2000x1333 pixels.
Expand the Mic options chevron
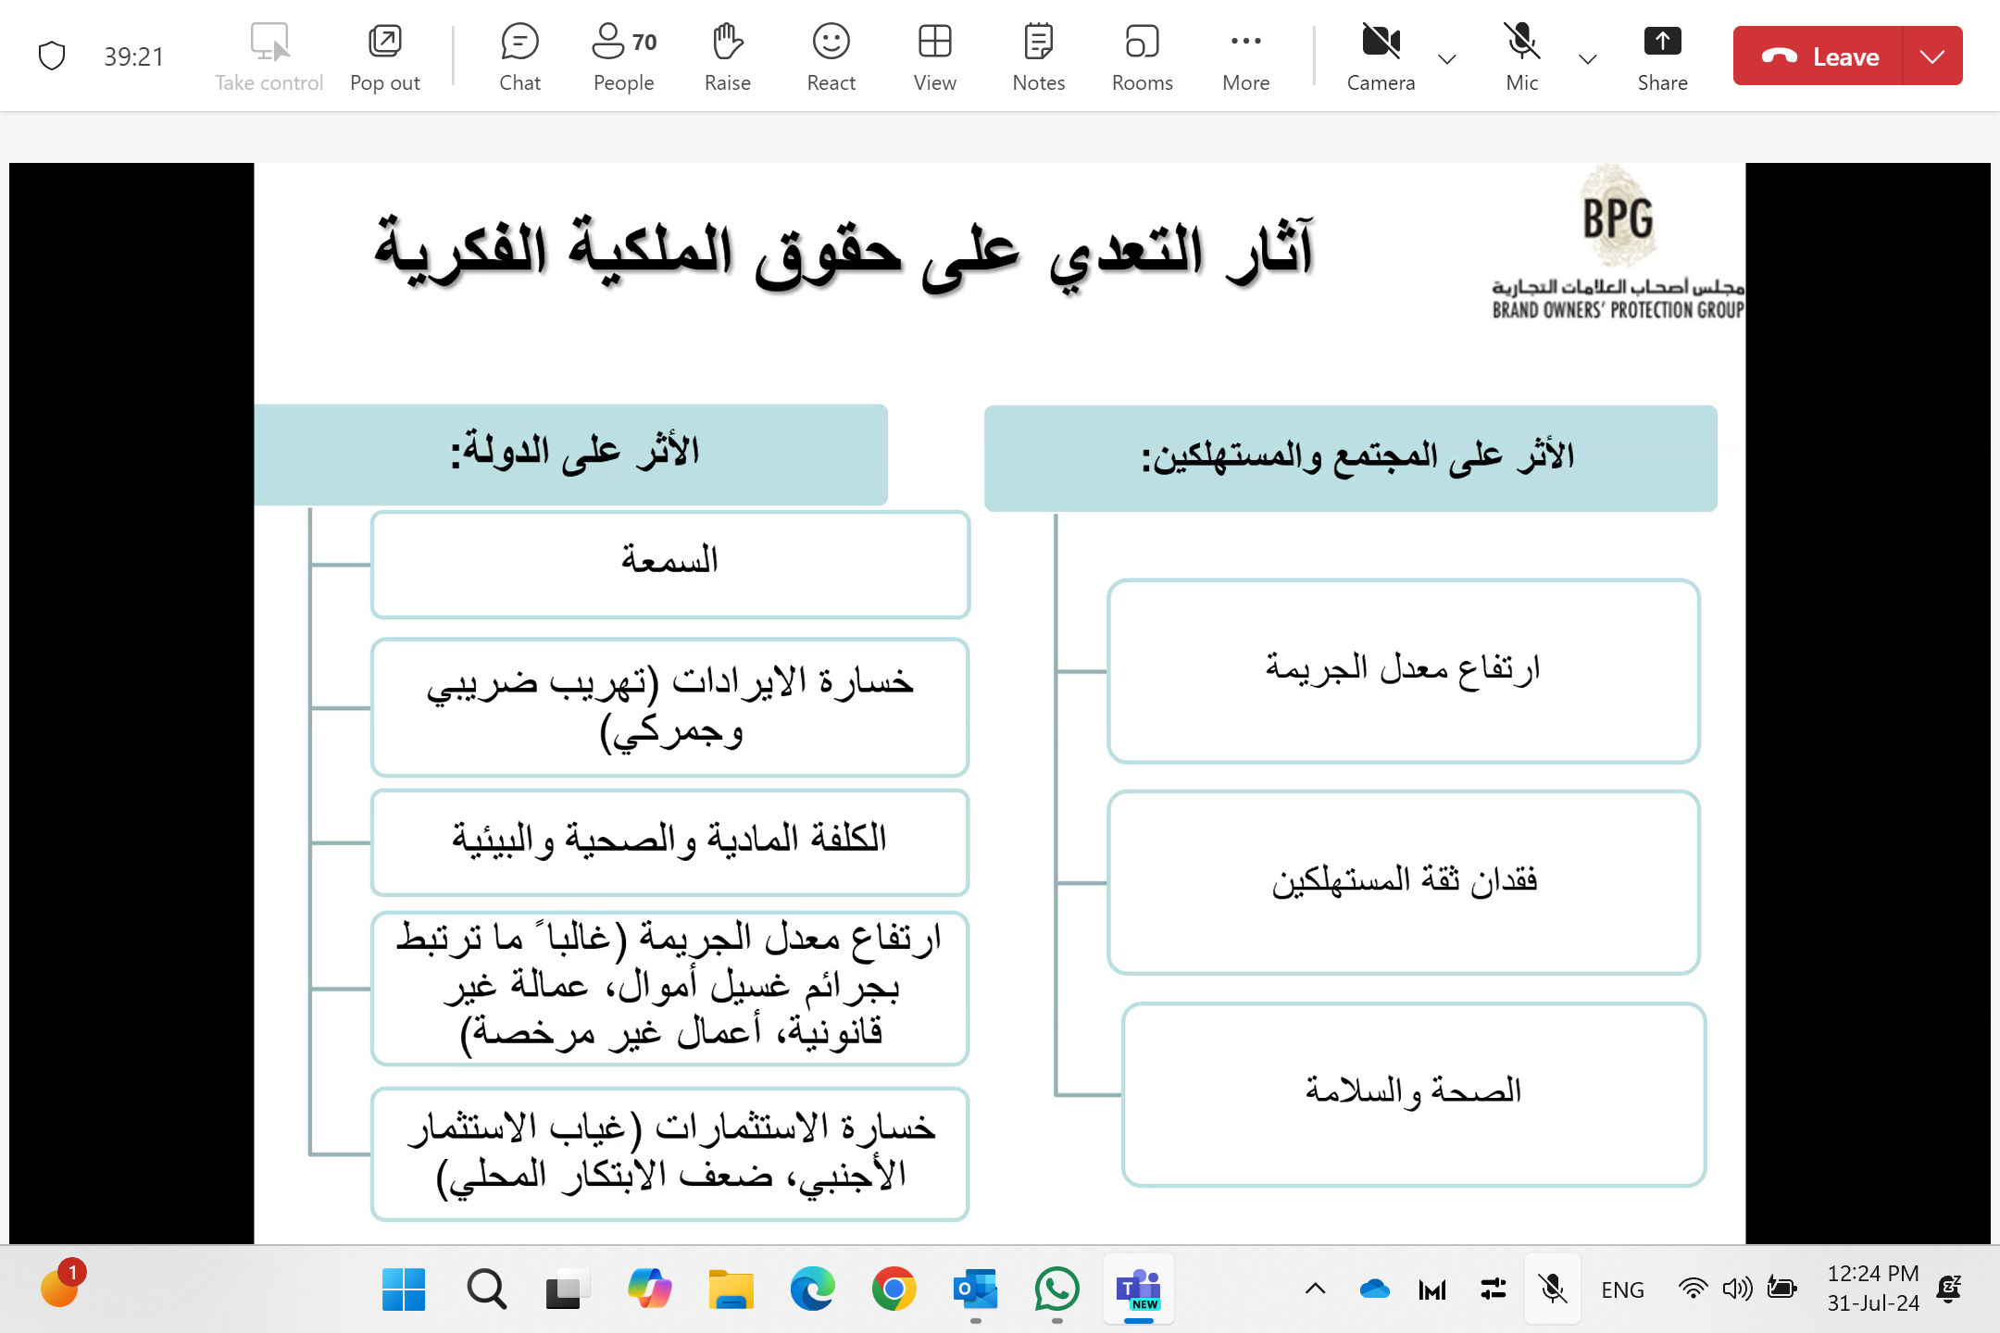pos(1588,59)
